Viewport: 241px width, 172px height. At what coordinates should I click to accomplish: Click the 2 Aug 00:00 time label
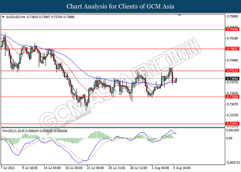160,168
